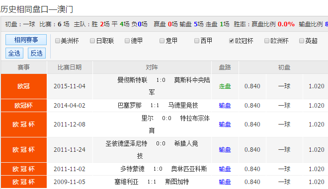Tick the 欧洲杯 checkbox

pyautogui.click(x=266, y=41)
